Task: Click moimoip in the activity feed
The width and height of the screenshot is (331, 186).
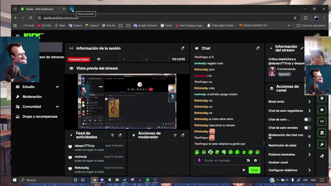Action: pyautogui.click(x=81, y=157)
